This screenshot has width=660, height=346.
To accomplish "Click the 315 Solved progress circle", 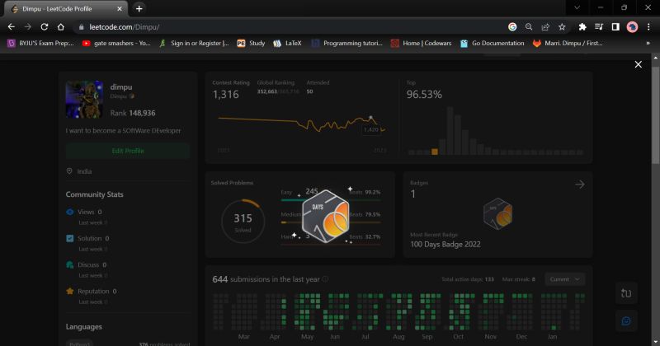I will [x=243, y=221].
